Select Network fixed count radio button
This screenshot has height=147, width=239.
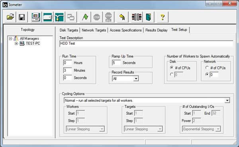click(207, 74)
